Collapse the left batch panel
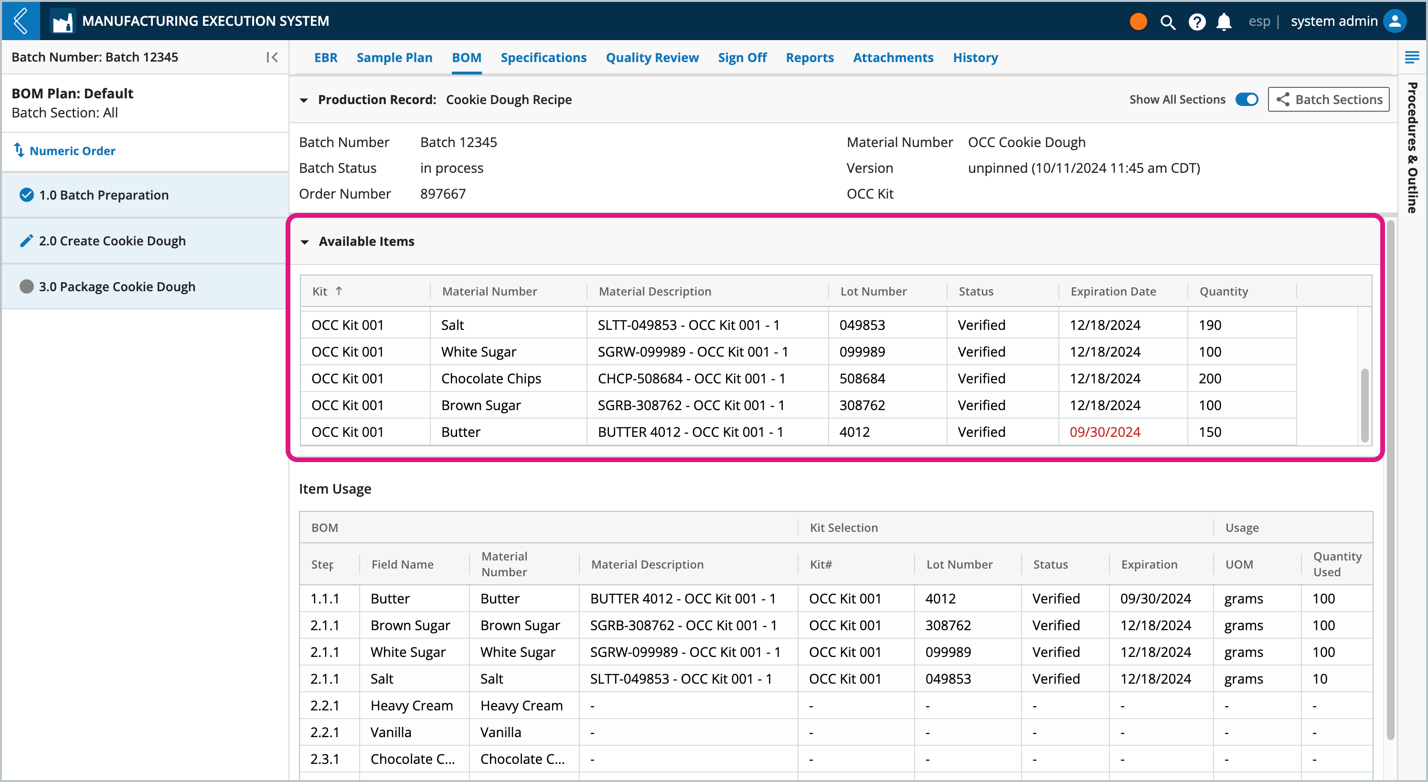This screenshot has height=782, width=1428. point(272,57)
